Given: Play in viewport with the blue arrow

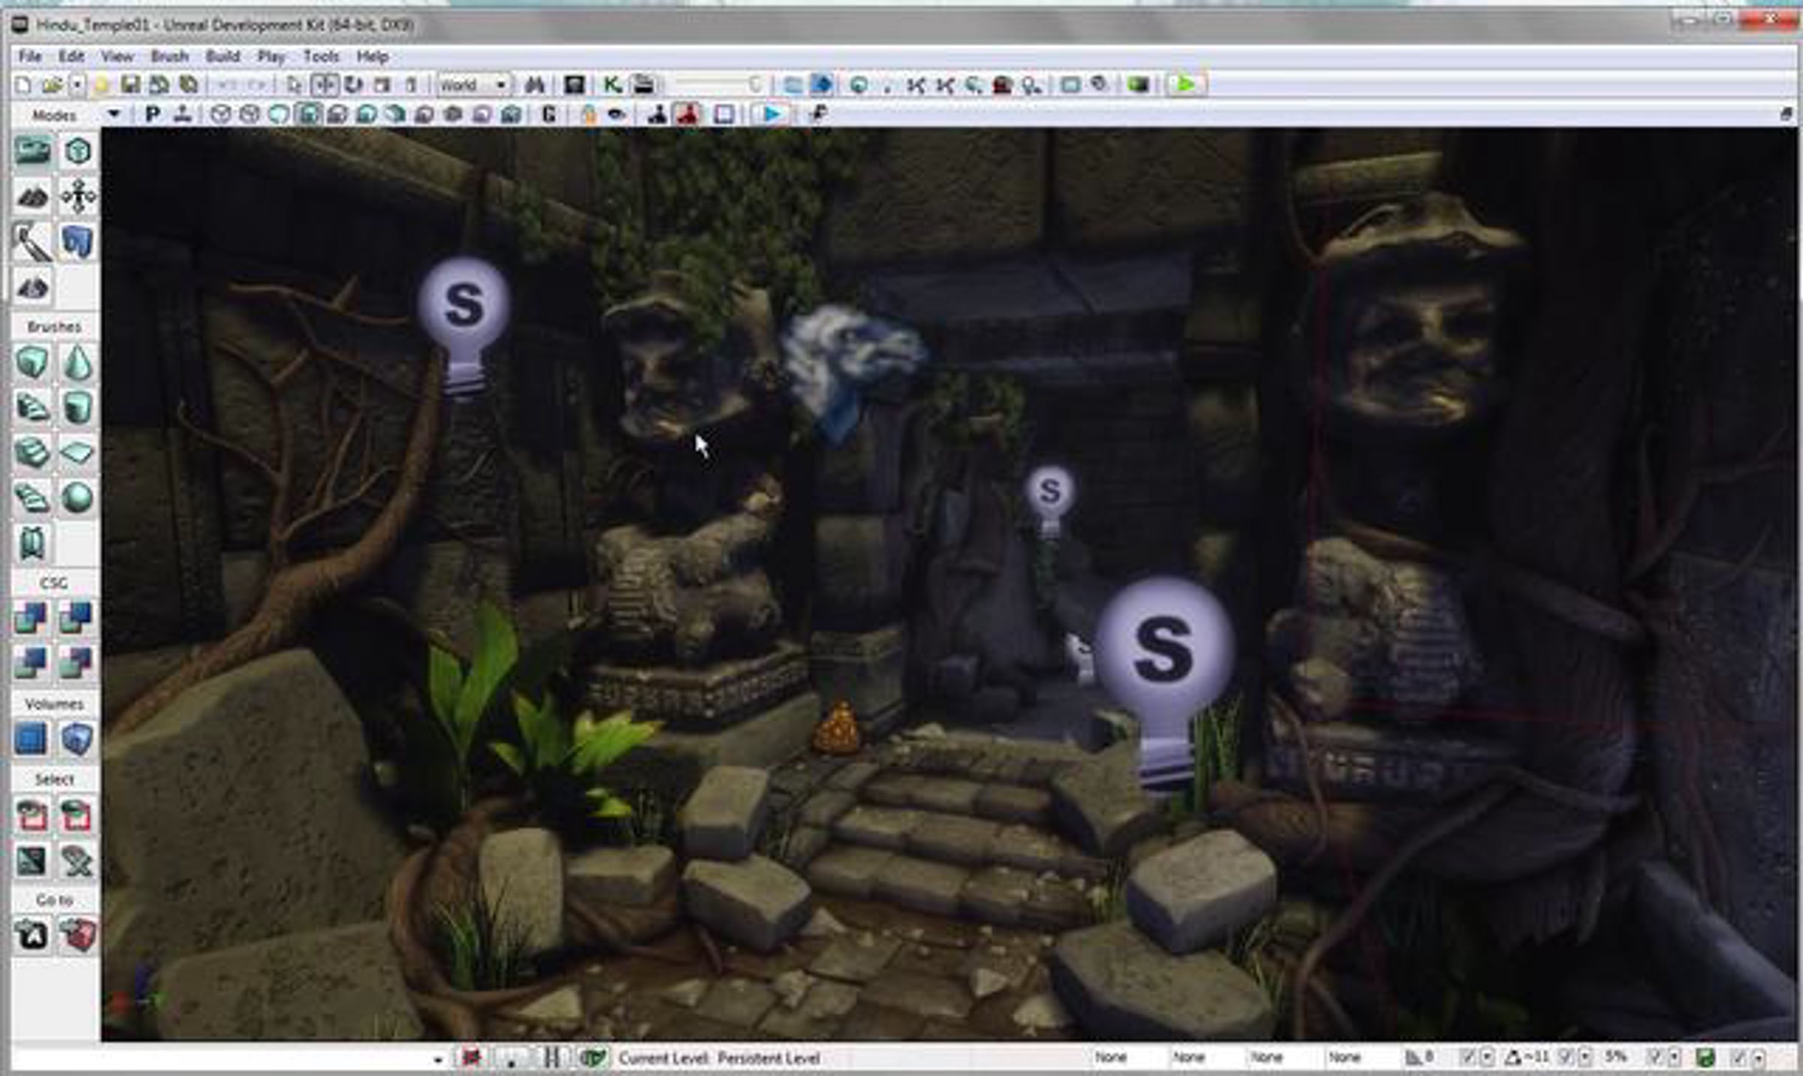Looking at the screenshot, I should [x=771, y=114].
